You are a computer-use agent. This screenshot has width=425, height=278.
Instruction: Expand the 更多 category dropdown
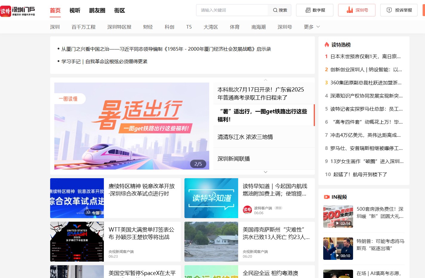click(312, 27)
